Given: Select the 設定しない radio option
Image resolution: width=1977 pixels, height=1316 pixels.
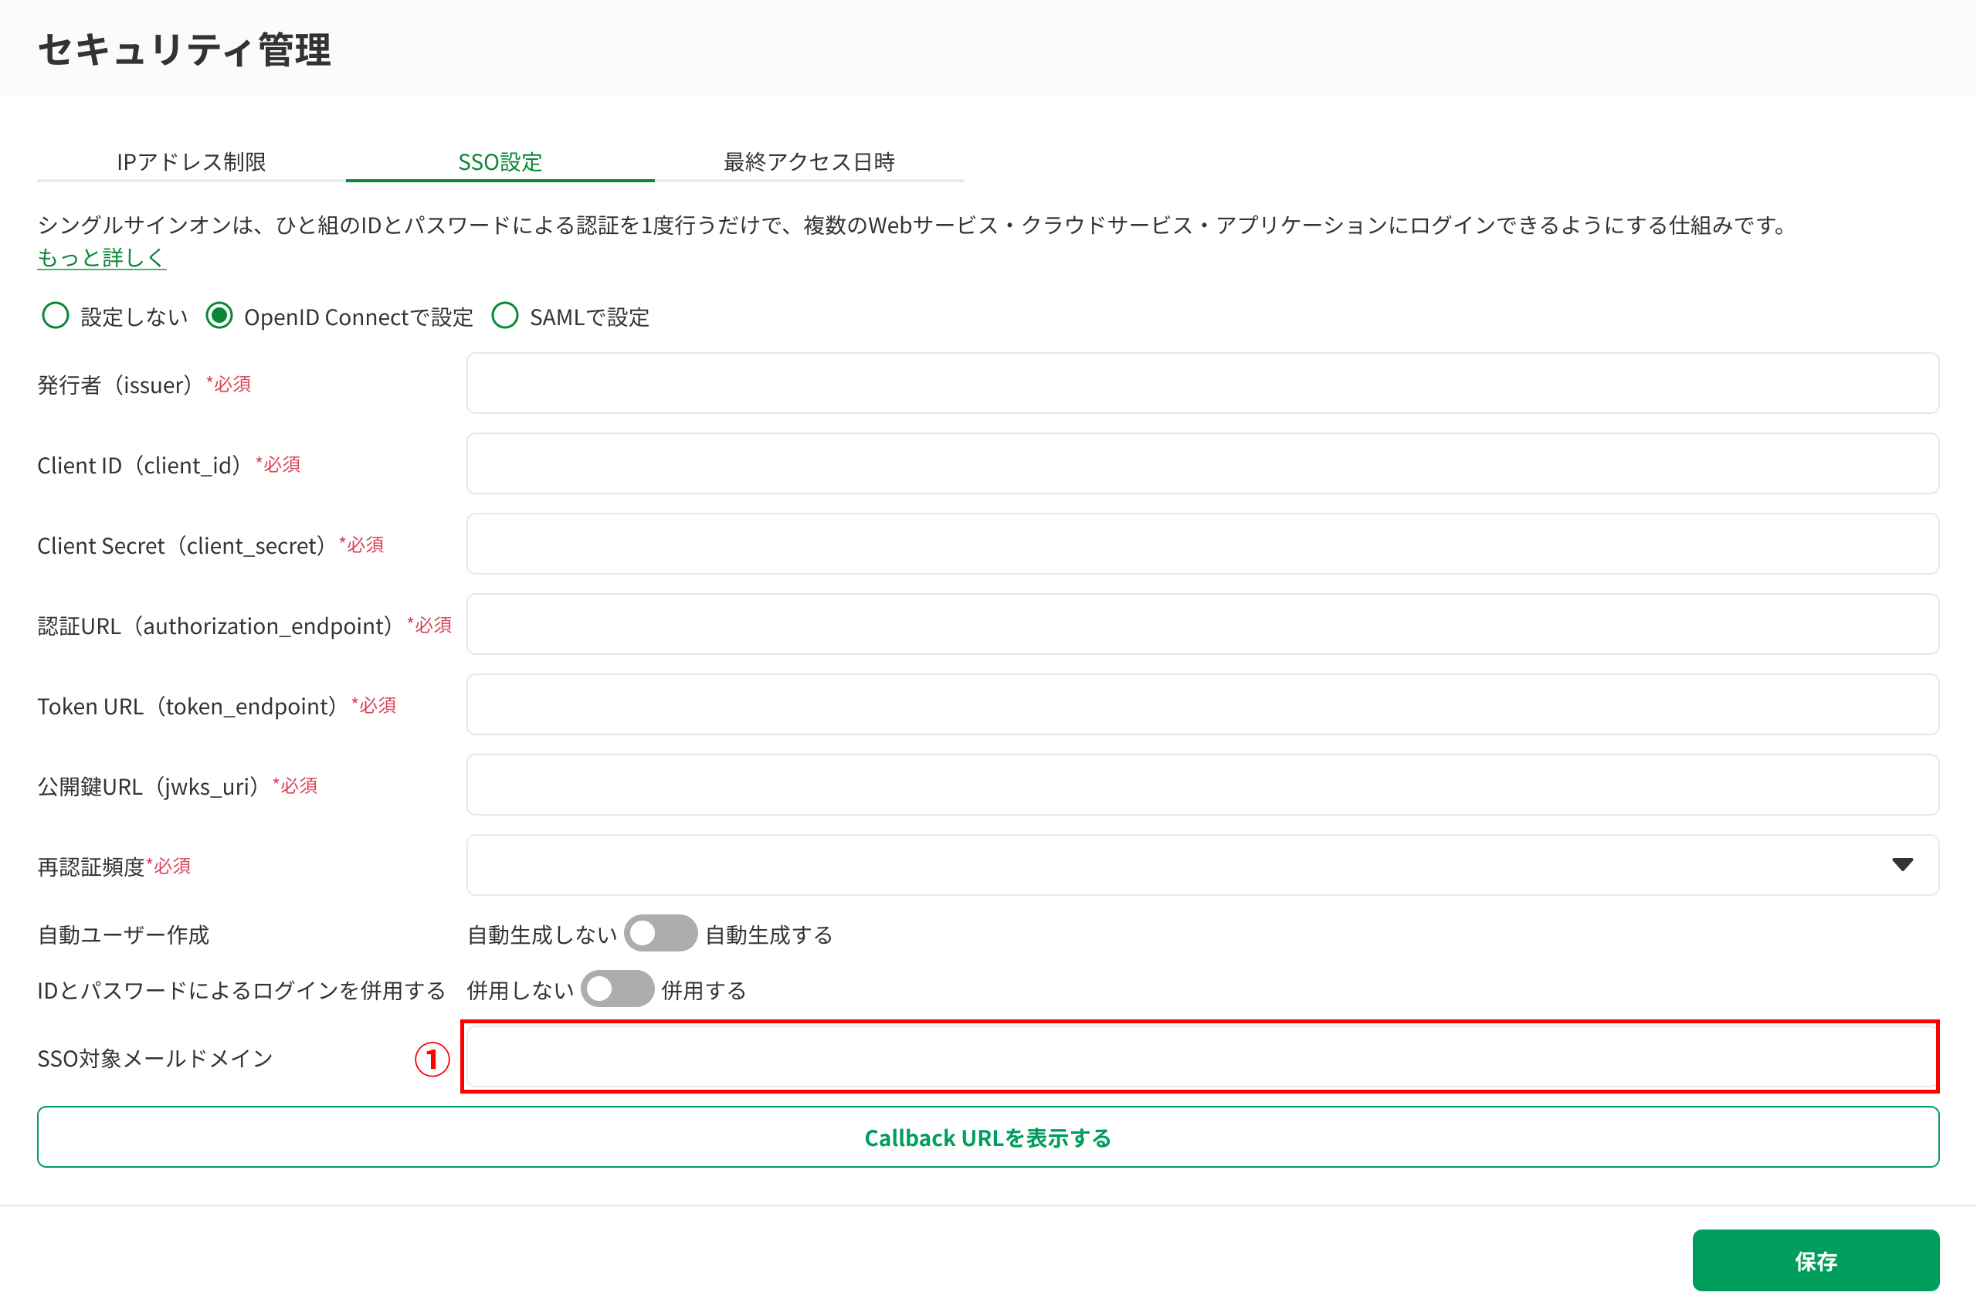Looking at the screenshot, I should pyautogui.click(x=56, y=316).
